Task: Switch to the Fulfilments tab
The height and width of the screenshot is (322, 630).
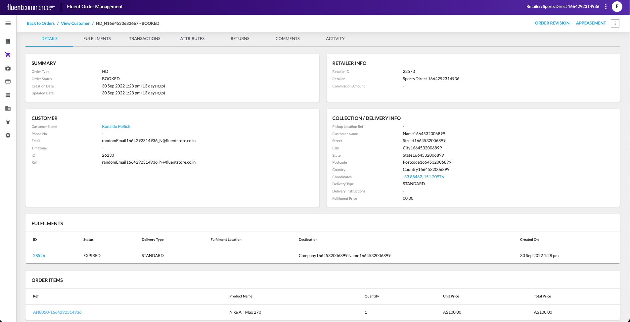Action: point(97,39)
